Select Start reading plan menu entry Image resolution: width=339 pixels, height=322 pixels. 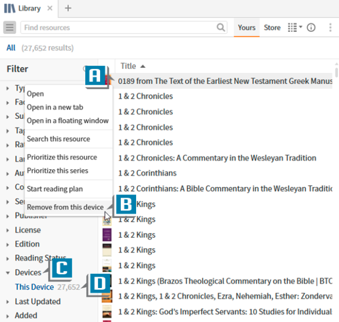[55, 189]
